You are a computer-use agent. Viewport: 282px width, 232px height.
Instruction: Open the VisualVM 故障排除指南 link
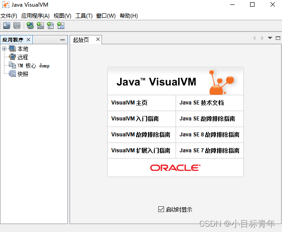(141, 135)
